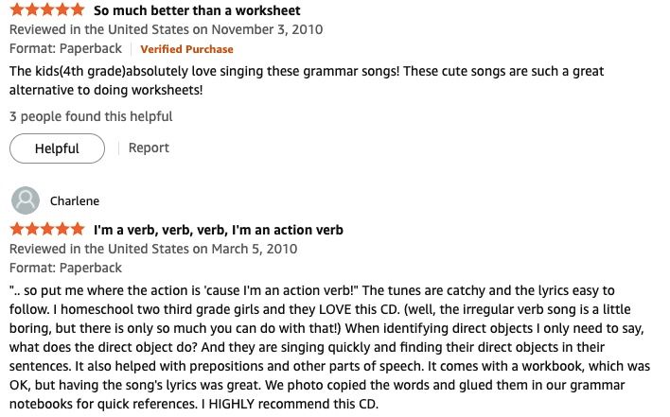Click the fifth star of the worksheet review

(x=77, y=11)
